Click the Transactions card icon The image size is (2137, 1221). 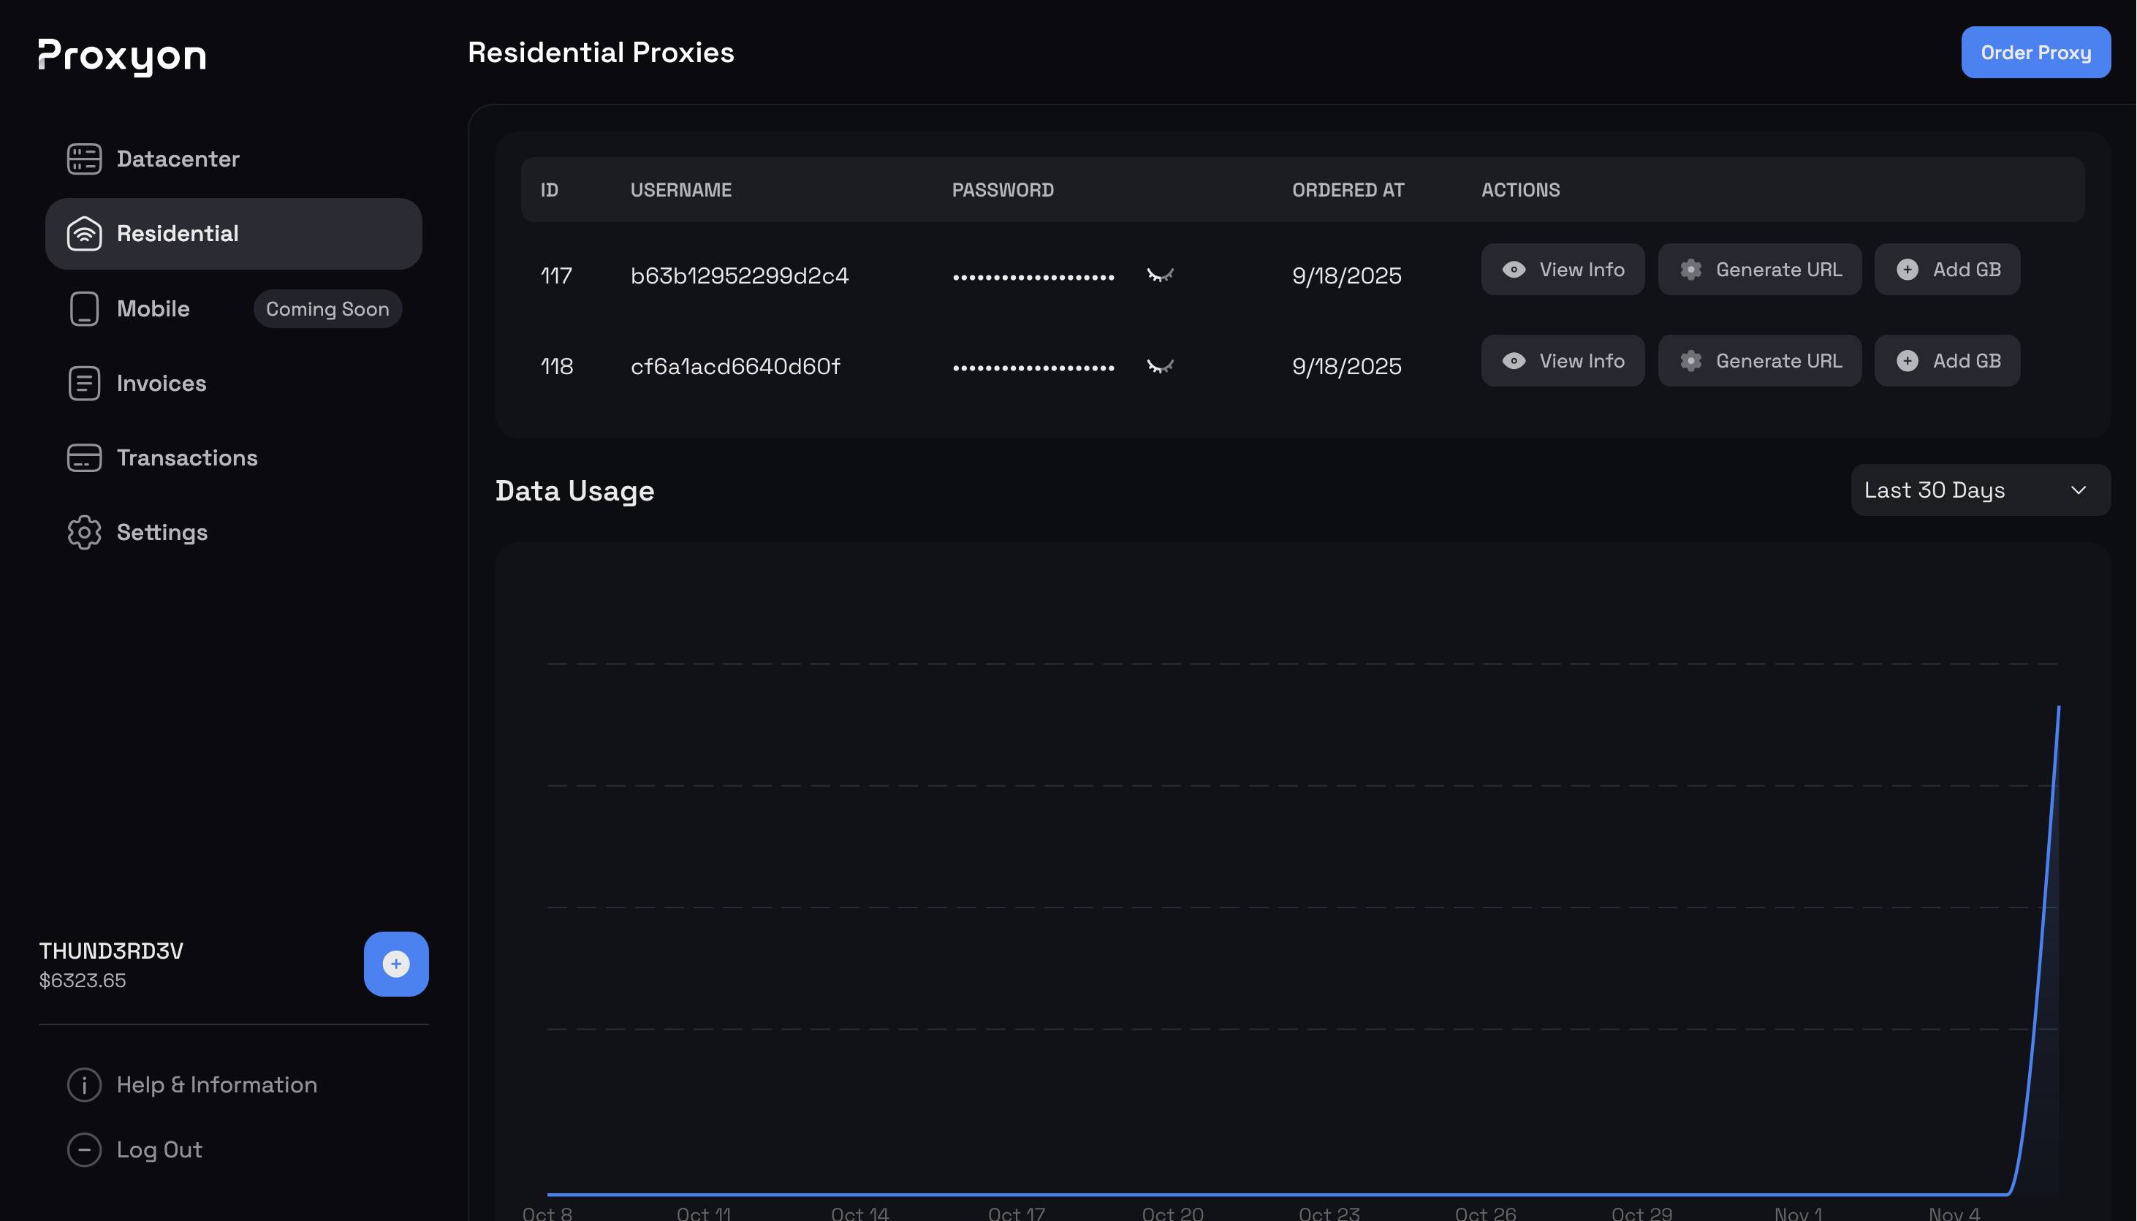pos(84,458)
